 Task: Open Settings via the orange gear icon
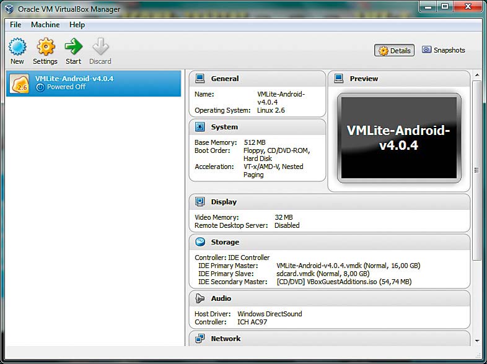(x=46, y=46)
